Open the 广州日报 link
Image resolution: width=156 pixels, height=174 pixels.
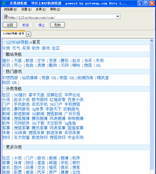pos(72,114)
